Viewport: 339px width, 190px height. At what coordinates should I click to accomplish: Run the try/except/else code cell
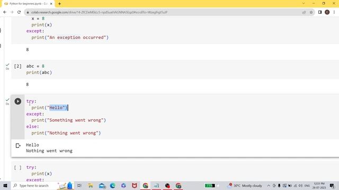[17, 101]
